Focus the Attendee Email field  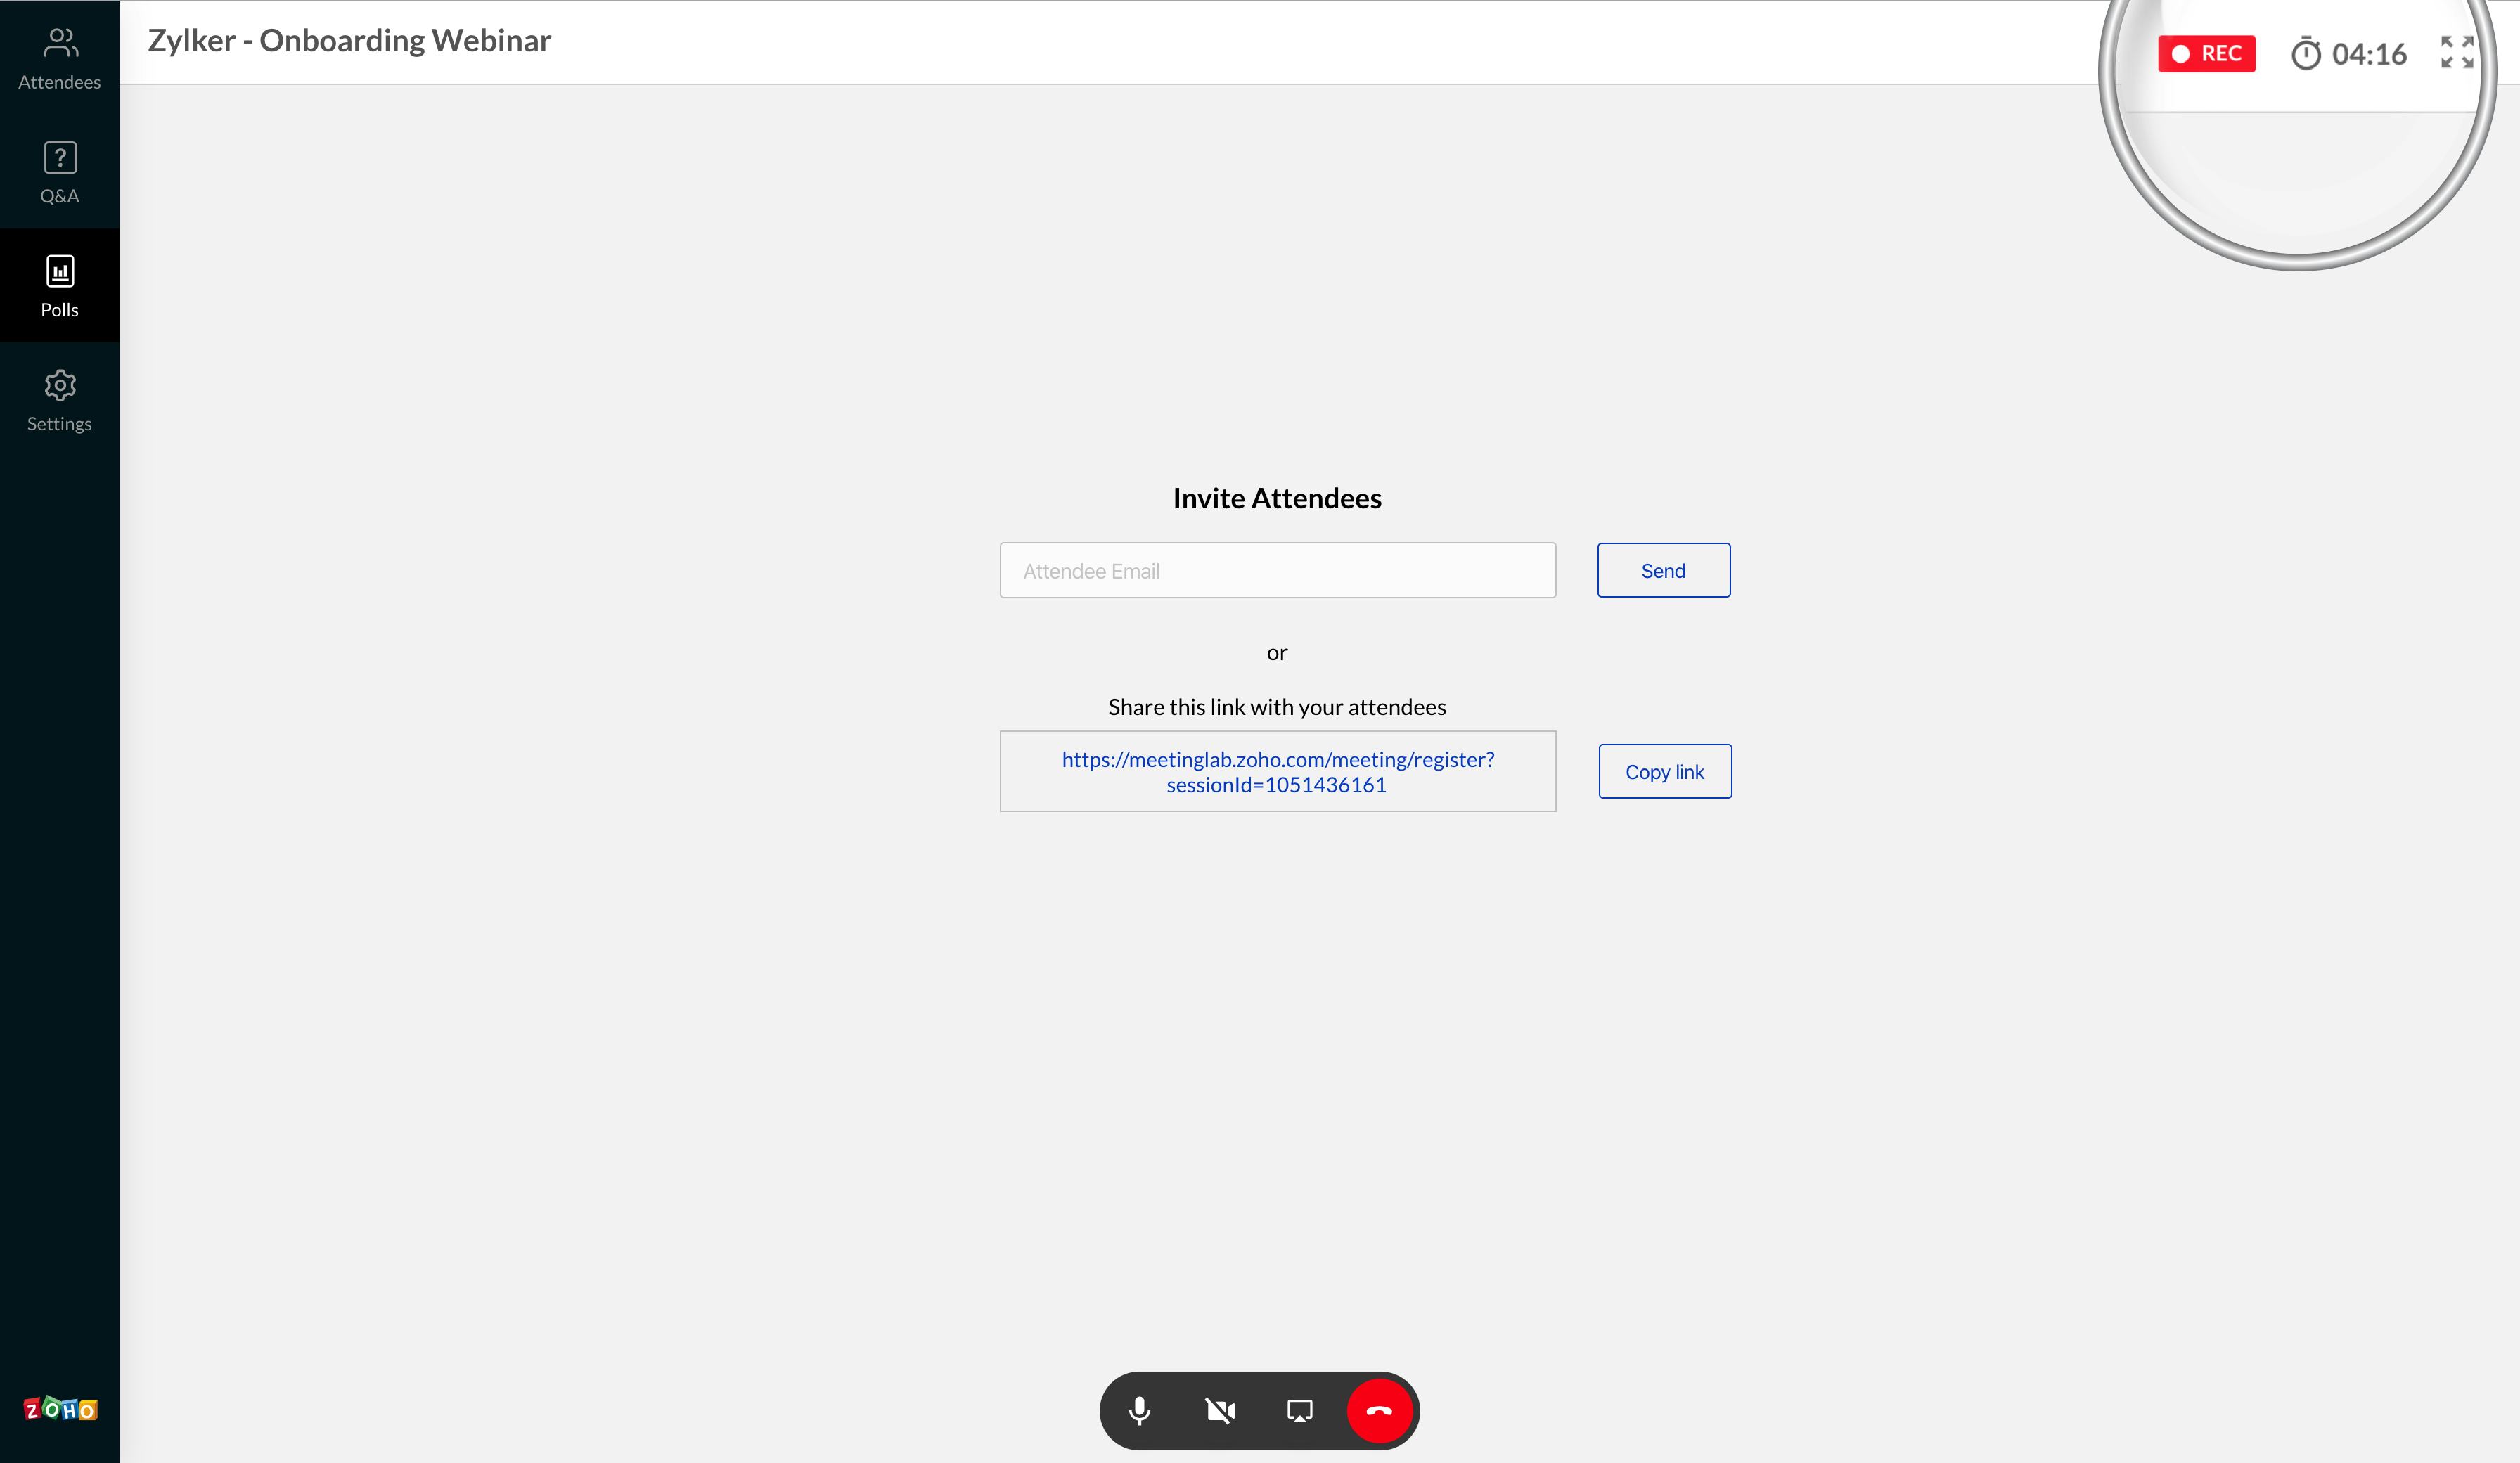pos(1277,571)
